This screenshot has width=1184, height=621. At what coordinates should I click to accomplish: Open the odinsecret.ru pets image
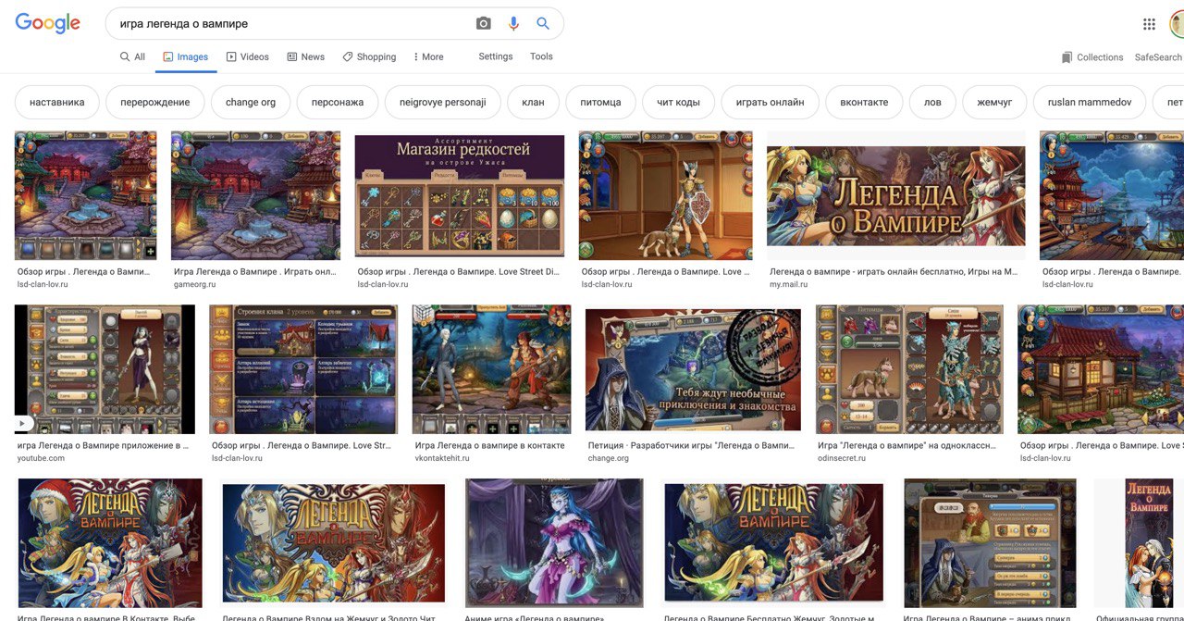click(x=909, y=369)
